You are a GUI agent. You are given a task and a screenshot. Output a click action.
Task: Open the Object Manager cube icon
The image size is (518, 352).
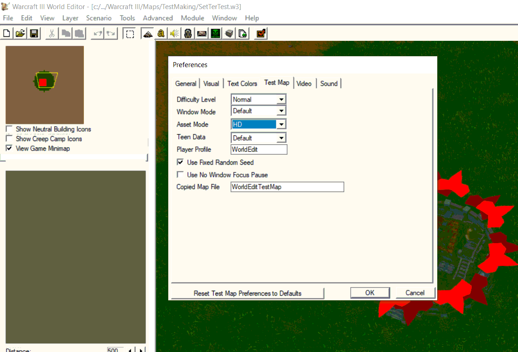pyautogui.click(x=229, y=34)
